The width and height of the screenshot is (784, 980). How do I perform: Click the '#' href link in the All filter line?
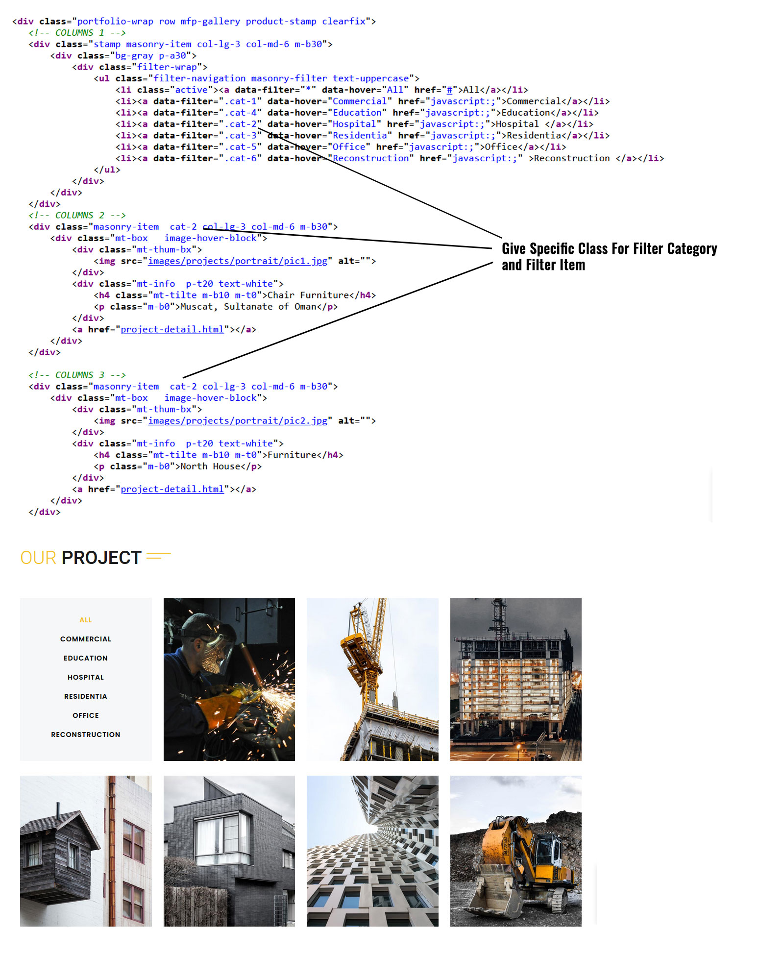pyautogui.click(x=449, y=90)
